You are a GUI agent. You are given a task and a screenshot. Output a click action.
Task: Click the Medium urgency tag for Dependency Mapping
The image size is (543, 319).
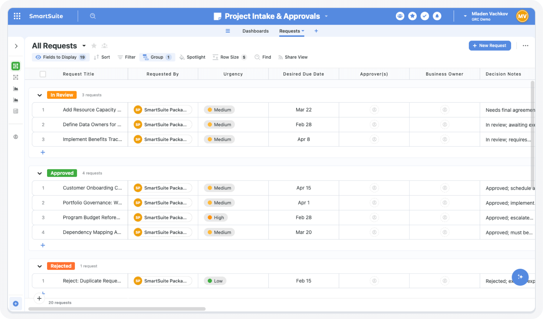coord(219,232)
